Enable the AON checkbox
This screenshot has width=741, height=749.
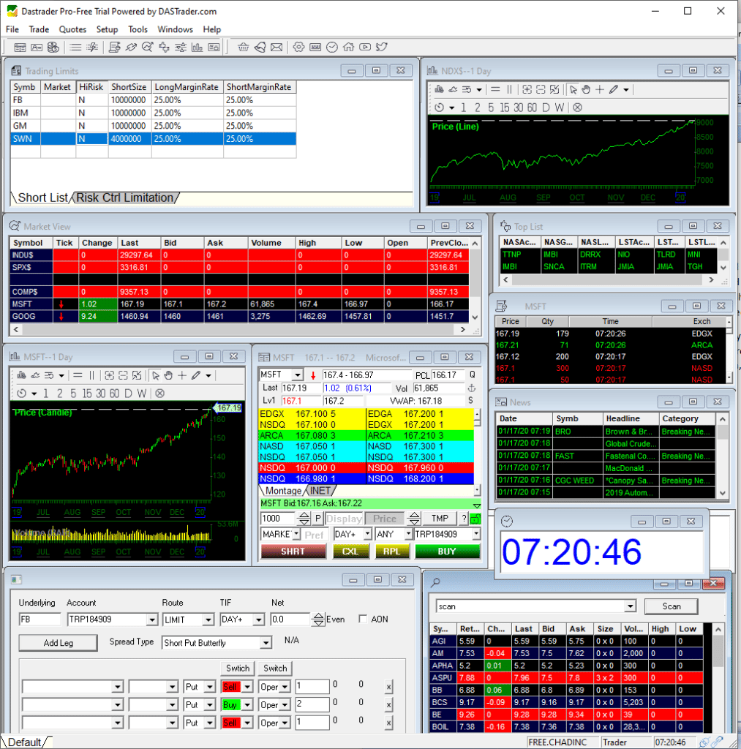click(364, 620)
